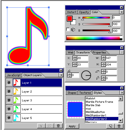The image size is (126, 130).
Task: Click the Apply button
Action: [x=72, y=126]
